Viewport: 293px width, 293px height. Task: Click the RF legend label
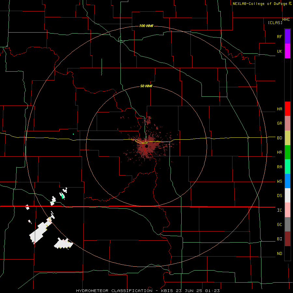point(279,36)
